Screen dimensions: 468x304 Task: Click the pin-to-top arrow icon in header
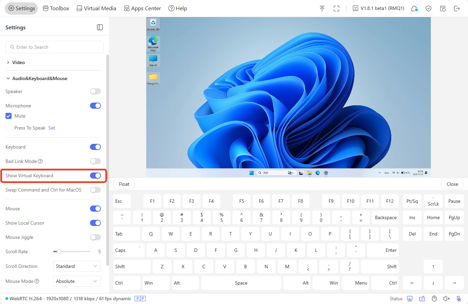[x=322, y=9]
